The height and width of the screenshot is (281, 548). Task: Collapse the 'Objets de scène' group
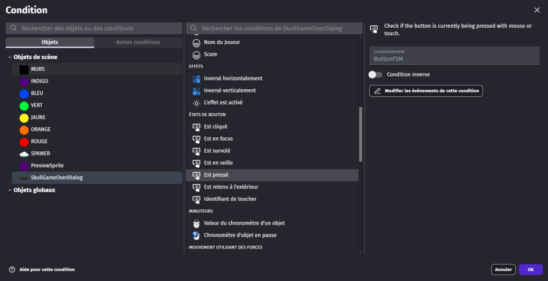point(10,57)
